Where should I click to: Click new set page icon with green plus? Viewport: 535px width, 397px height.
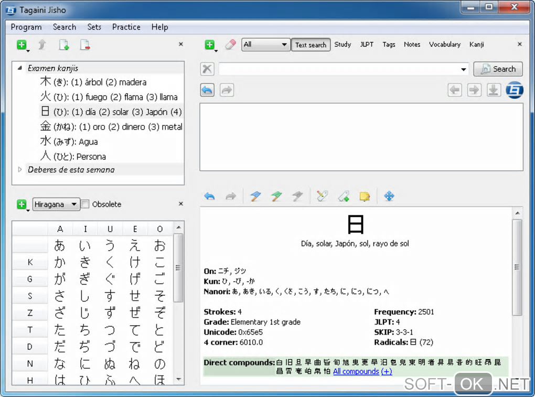64,45
